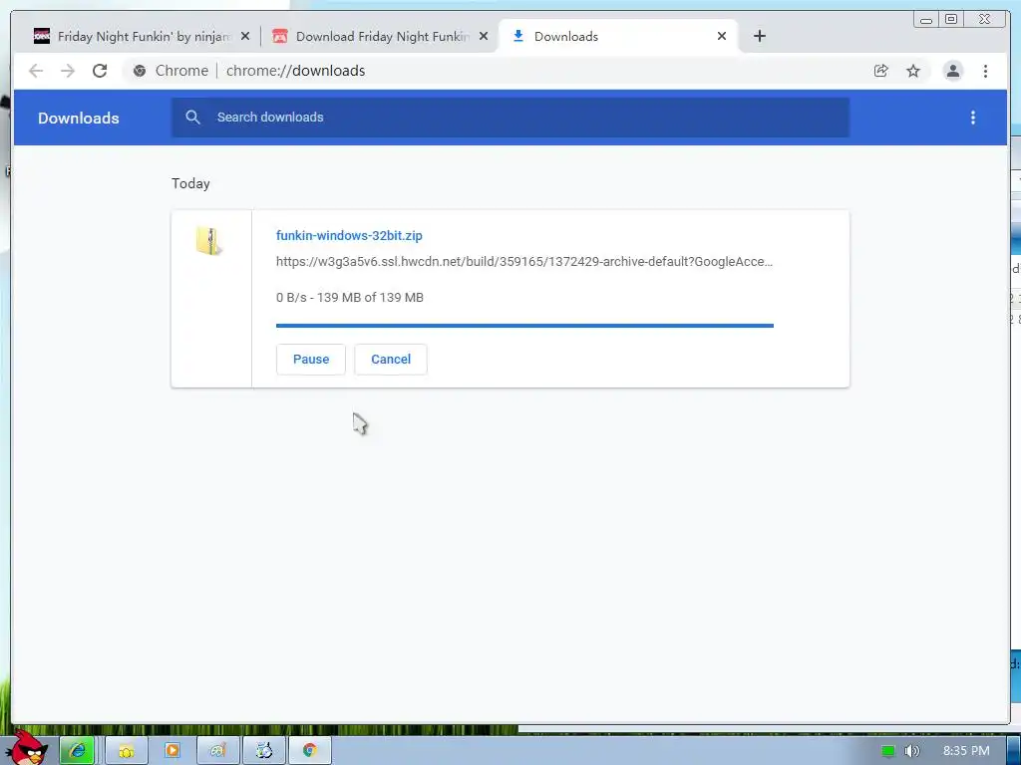Open the Paint palette taskbar icon
This screenshot has width=1021, height=765.
217,751
